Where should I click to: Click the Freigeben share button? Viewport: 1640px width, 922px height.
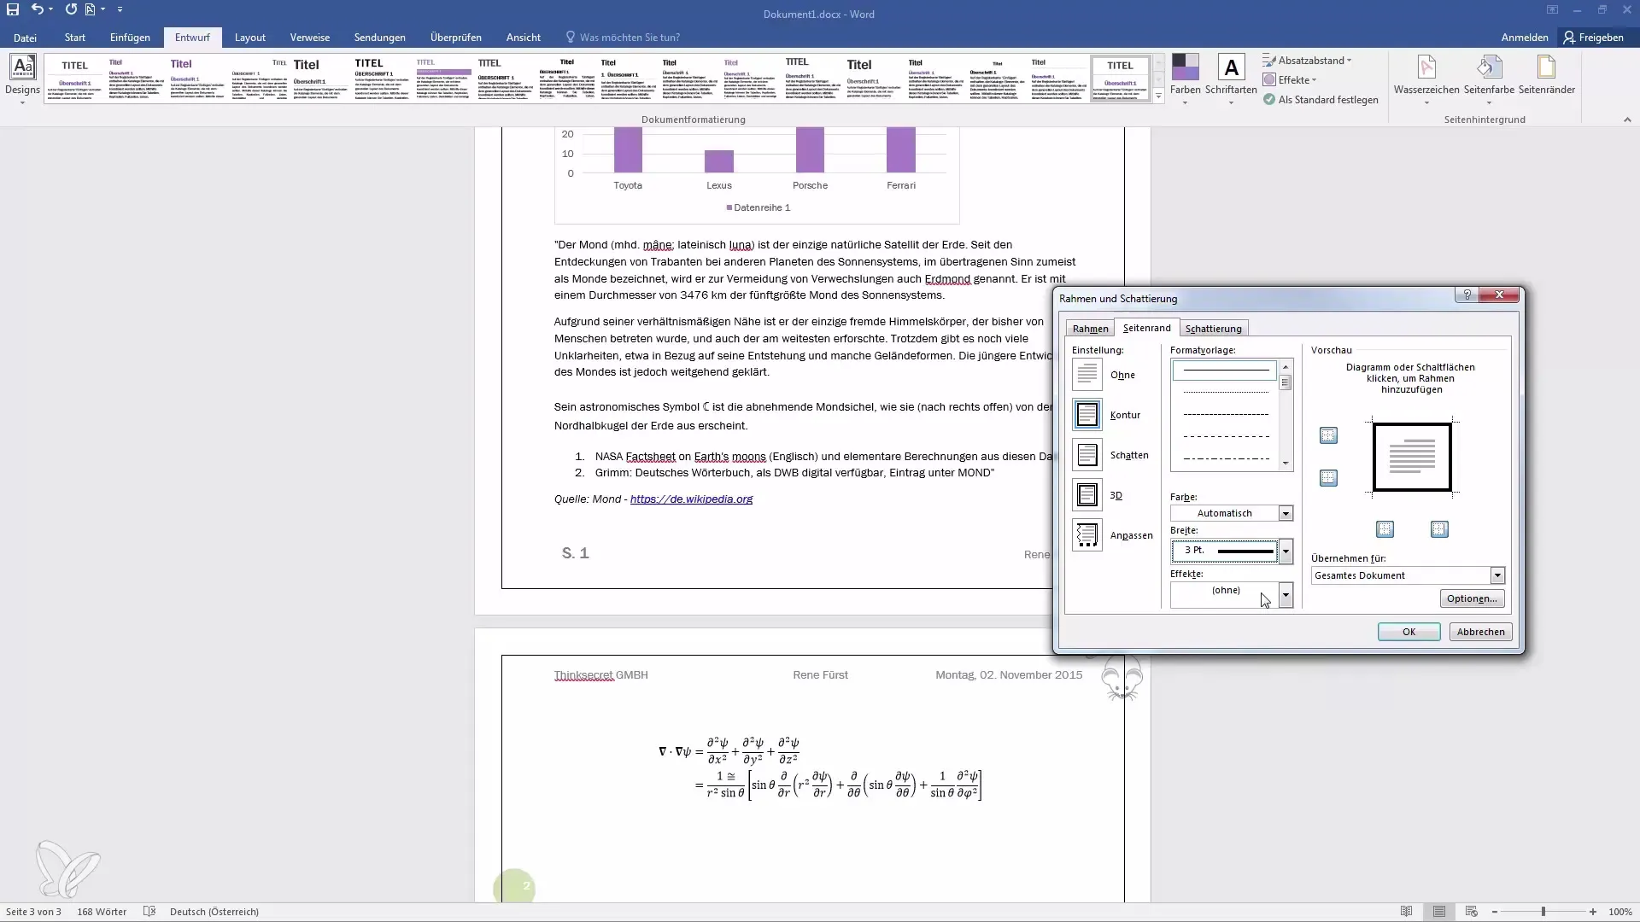pos(1594,38)
